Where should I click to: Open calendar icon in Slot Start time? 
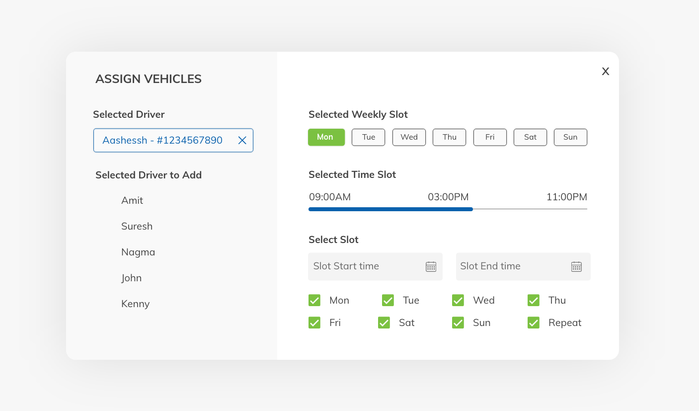tap(431, 267)
